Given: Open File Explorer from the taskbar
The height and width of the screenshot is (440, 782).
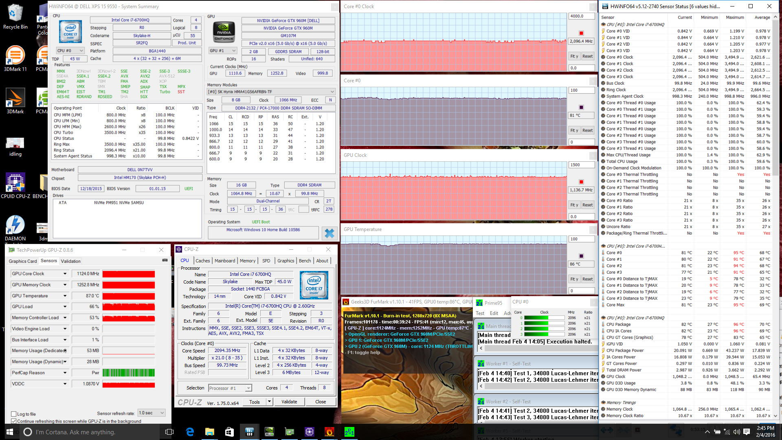Looking at the screenshot, I should [210, 432].
